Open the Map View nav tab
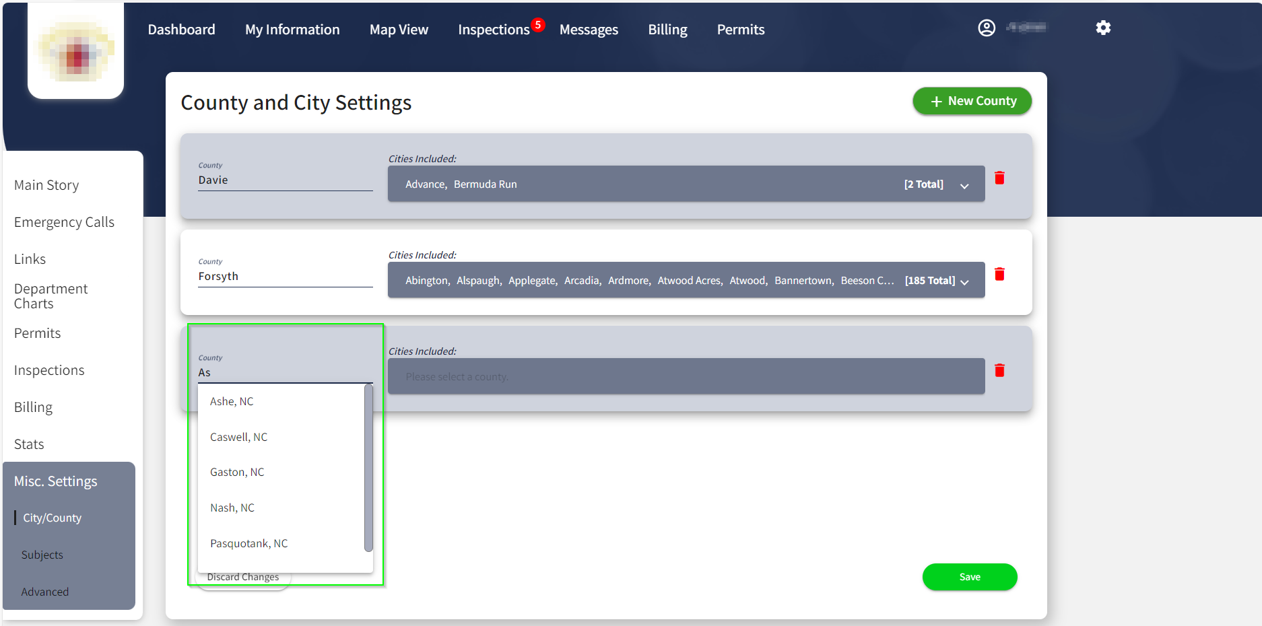Screen dimensions: 1262x626 [x=399, y=30]
